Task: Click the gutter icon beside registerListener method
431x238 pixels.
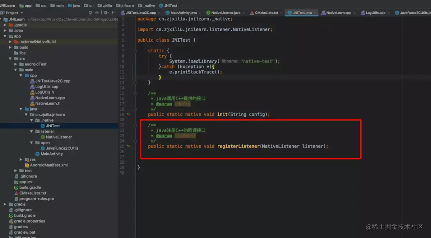Action: click(x=128, y=146)
